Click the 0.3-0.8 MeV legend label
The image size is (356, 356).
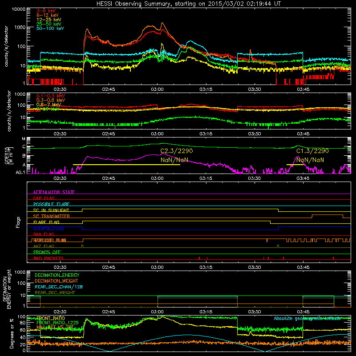click(x=51, y=100)
